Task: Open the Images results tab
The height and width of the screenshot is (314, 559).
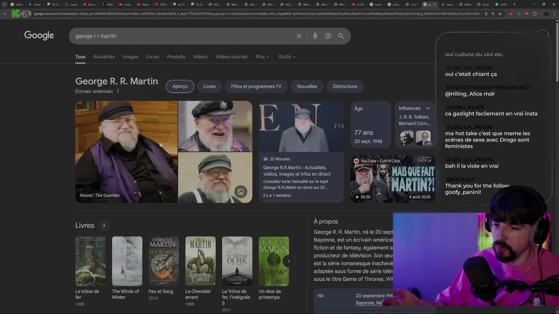Action: pos(131,57)
